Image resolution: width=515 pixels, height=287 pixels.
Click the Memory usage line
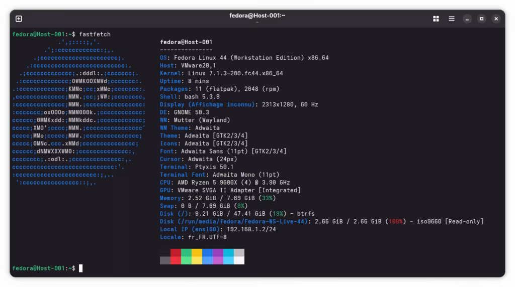pyautogui.click(x=218, y=198)
